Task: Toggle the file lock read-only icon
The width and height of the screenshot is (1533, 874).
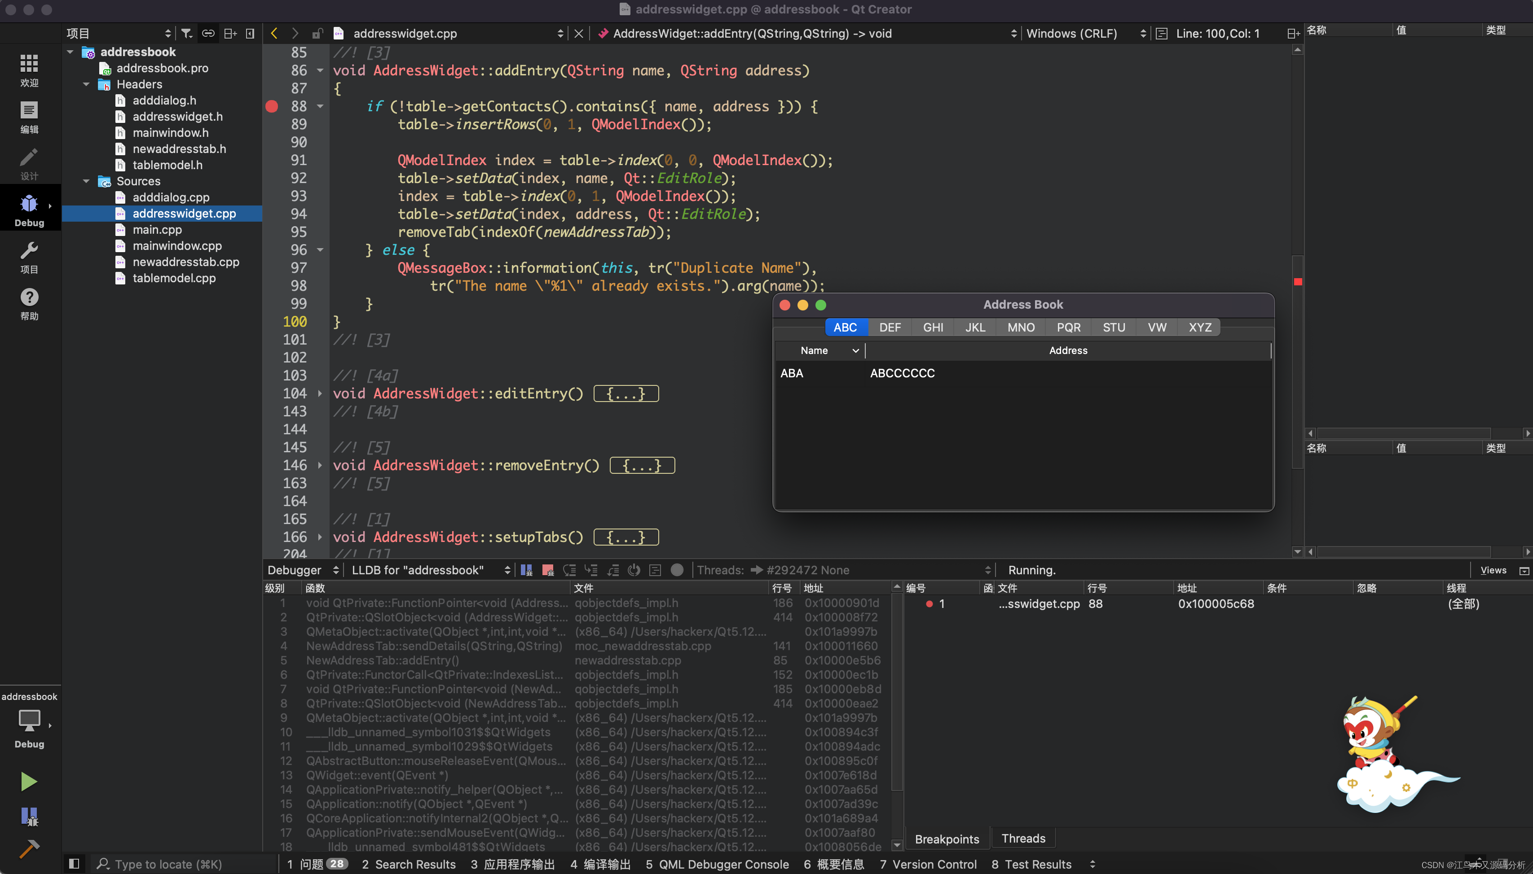Action: point(317,34)
